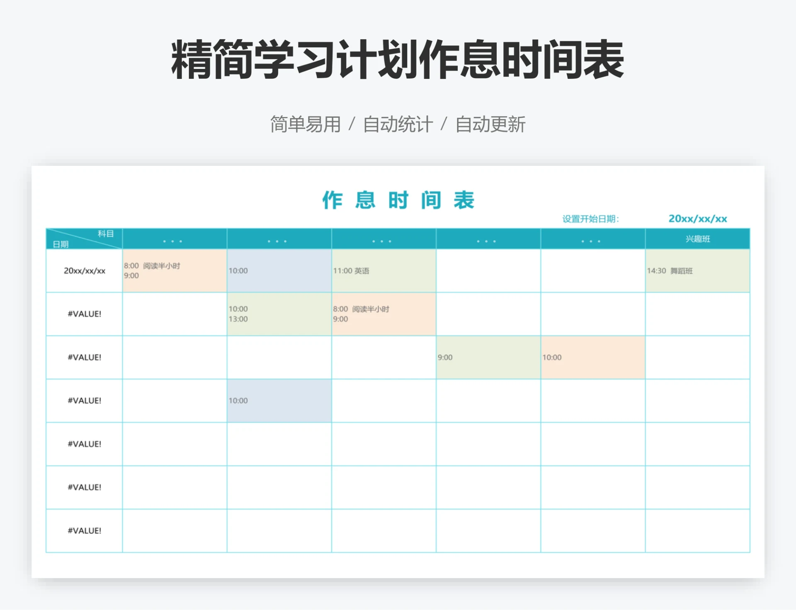
Task: Click the 10:00 13:00 green cell
Action: [279, 314]
